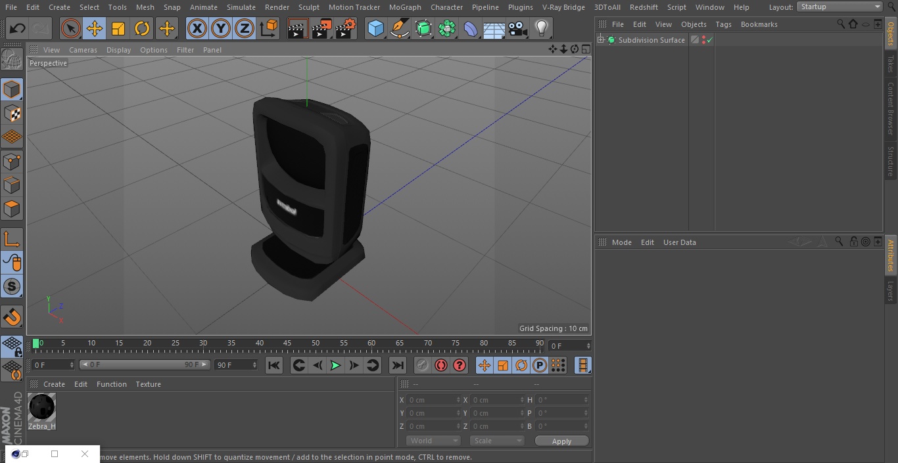Toggle the viewport maximize icon
898x463 pixels.
[x=585, y=49]
